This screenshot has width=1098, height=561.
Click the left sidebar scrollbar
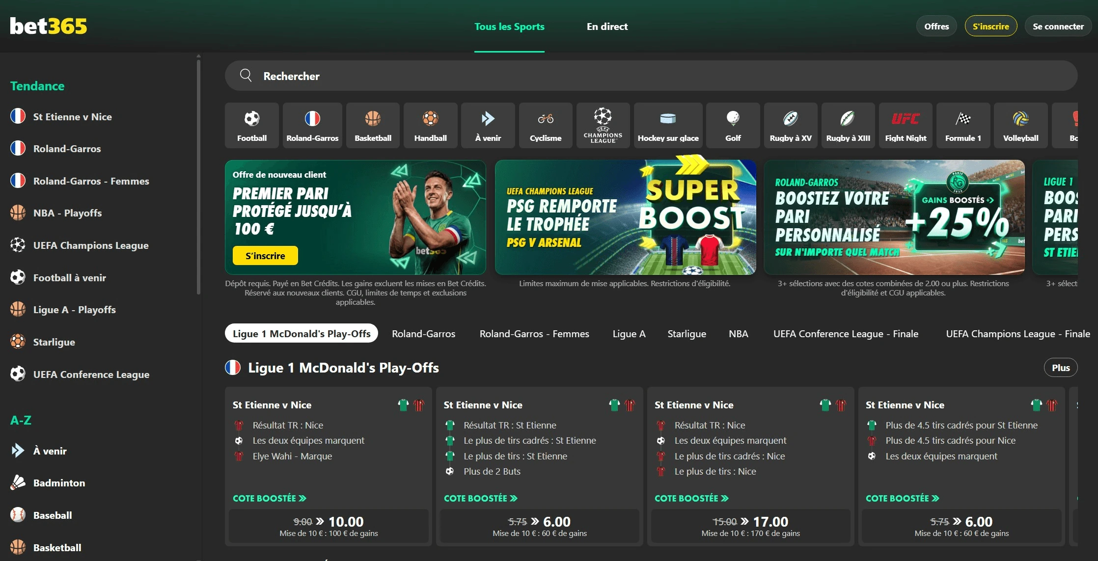coord(198,177)
